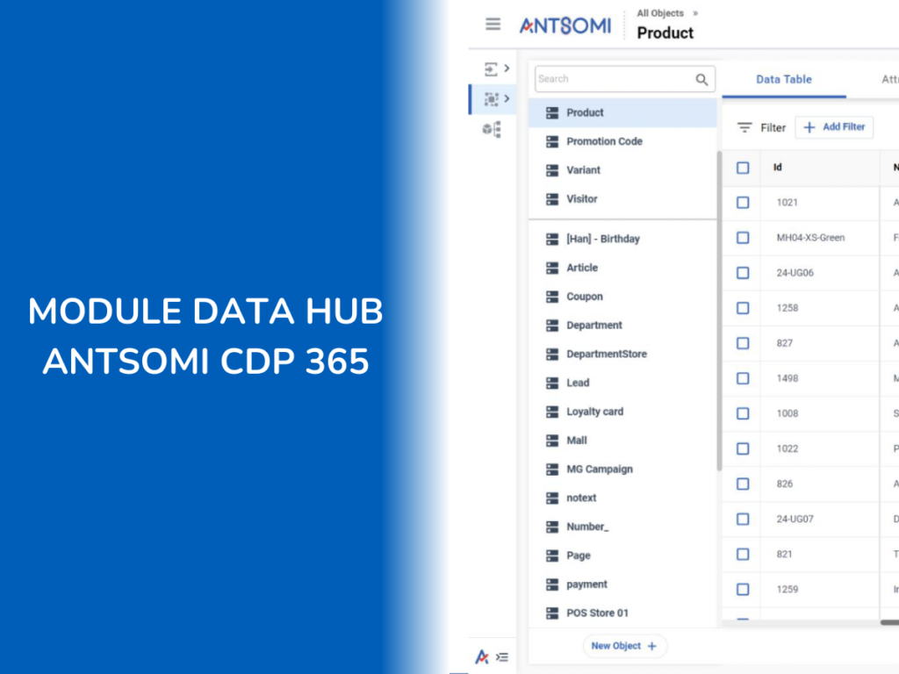Check the row with Id 1008
Screen dimensions: 899x674
tap(743, 413)
